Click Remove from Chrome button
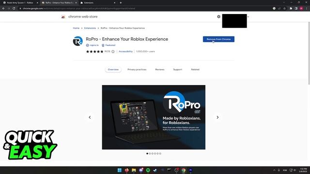Viewport: 310px width, 174px height. [218, 39]
